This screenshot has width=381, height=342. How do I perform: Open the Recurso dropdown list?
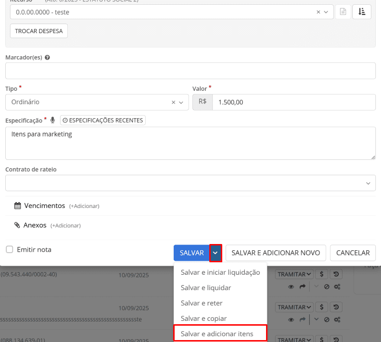(x=326, y=12)
